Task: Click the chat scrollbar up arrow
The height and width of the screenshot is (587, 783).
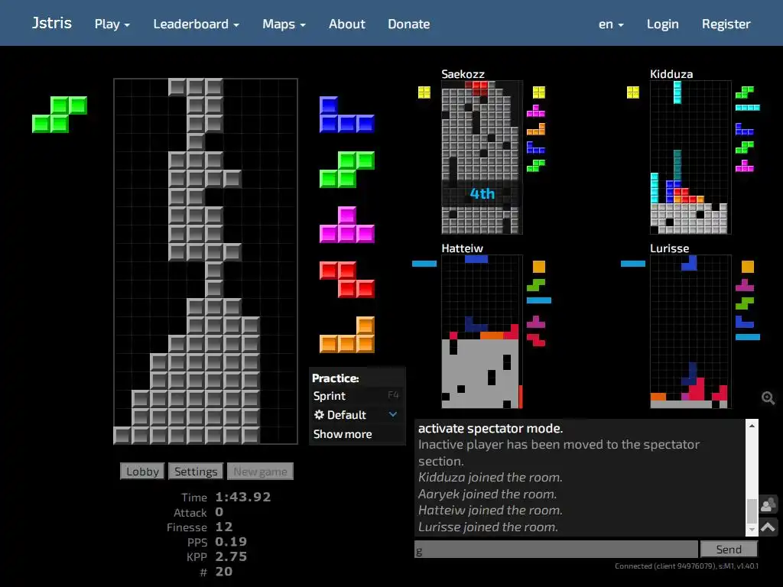Action: [752, 425]
